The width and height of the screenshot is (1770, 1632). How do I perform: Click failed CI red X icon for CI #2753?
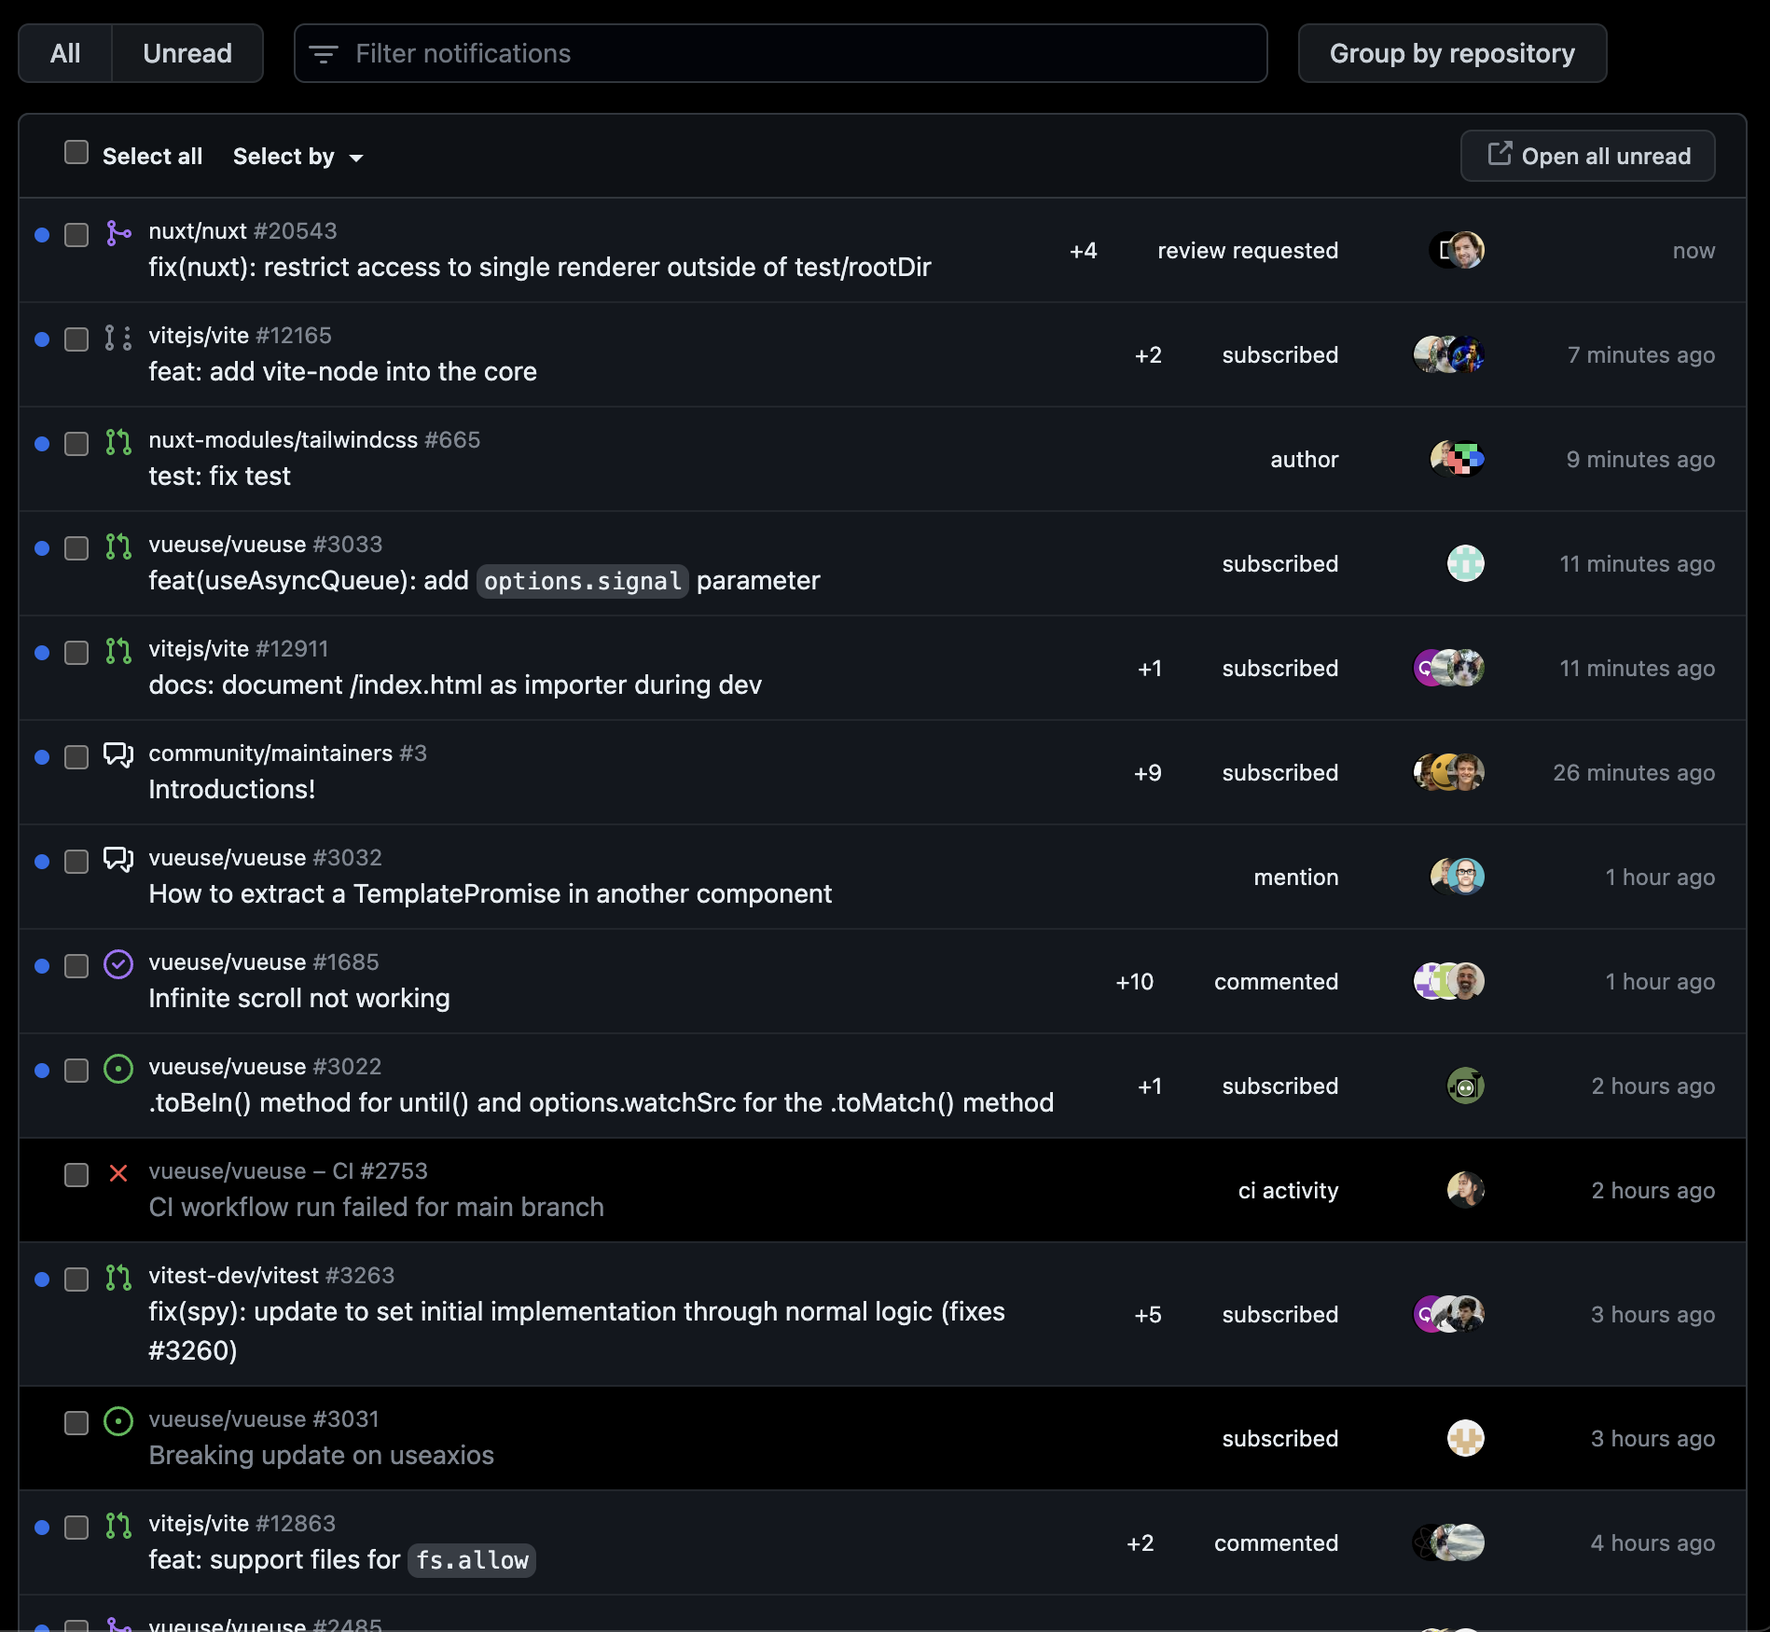(x=118, y=1173)
